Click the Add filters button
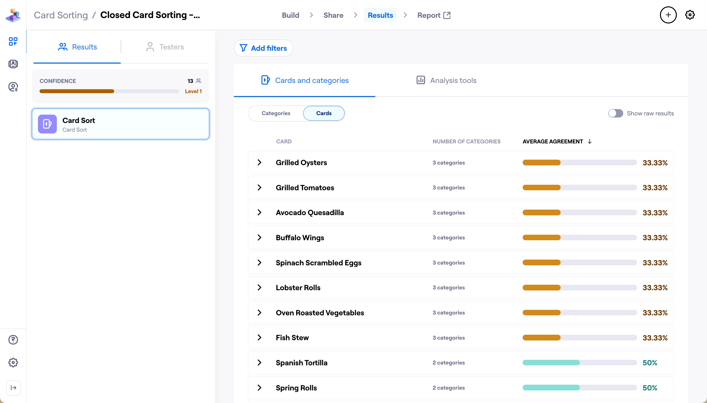 pos(263,48)
